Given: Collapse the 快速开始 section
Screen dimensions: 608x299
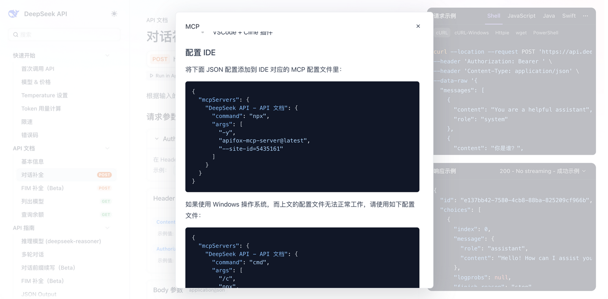Looking at the screenshot, I should 107,55.
